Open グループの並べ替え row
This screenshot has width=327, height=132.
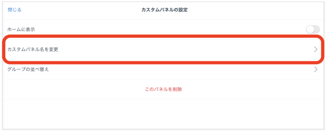[x=163, y=69]
